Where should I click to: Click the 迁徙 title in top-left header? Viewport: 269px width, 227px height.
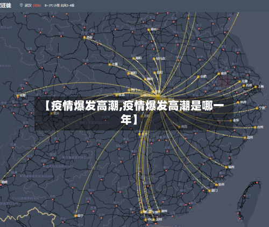5,5
